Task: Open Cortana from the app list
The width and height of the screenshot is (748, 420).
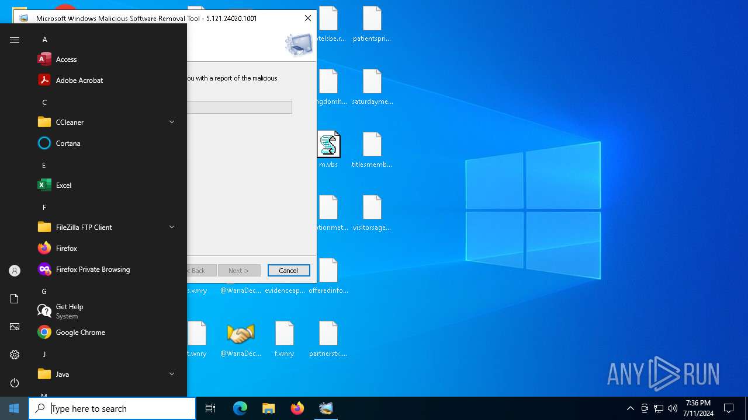Action: coord(108,143)
